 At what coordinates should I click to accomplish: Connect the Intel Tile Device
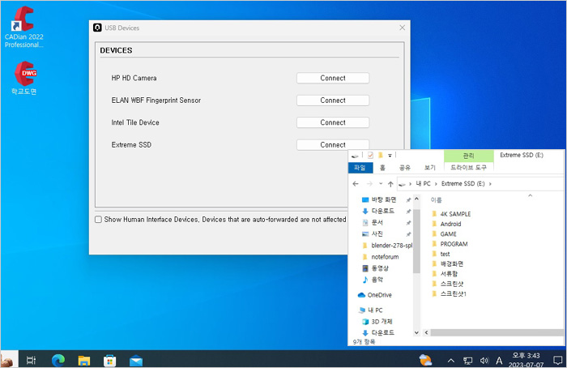tap(333, 122)
